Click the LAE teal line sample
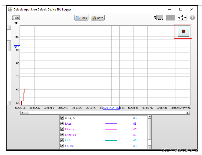Screen dimensions: 202x155 click(x=111, y=140)
